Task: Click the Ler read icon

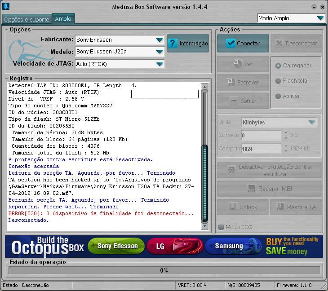Action: tap(237, 63)
